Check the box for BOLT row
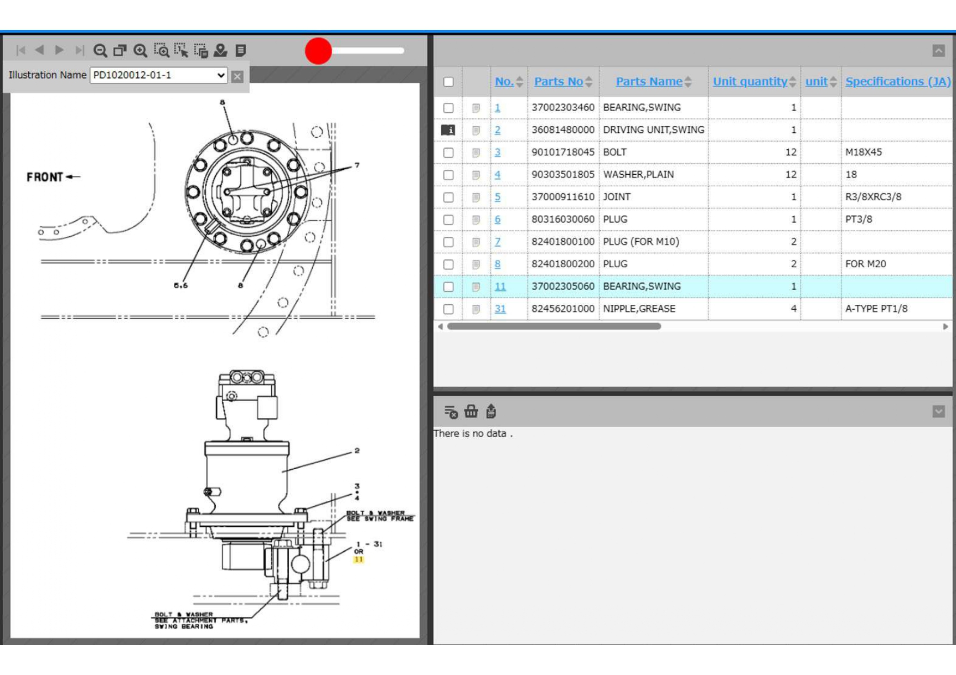956x675 pixels. click(x=448, y=152)
